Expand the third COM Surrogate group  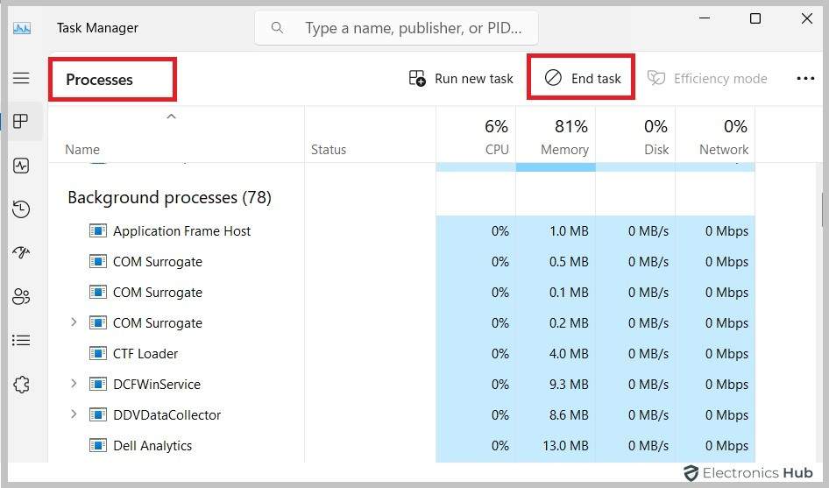coord(74,322)
